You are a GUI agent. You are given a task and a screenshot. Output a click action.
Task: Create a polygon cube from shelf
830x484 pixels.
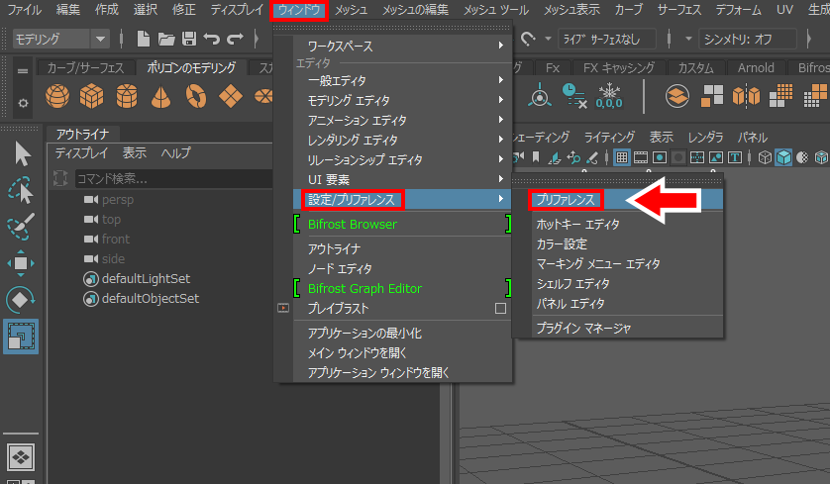click(x=92, y=97)
